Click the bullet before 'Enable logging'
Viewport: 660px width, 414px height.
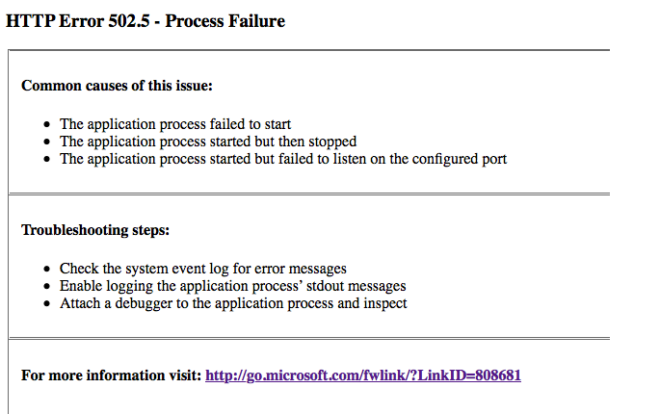pos(46,286)
